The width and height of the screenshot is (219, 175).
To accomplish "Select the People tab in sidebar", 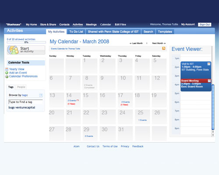I will (x=21, y=87).
